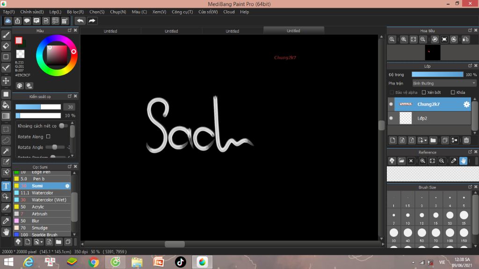Open TikTok from the taskbar
The height and width of the screenshot is (269, 479).
pyautogui.click(x=180, y=262)
